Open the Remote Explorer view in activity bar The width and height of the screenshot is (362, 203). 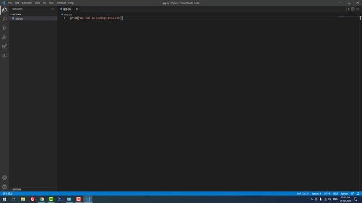5,55
